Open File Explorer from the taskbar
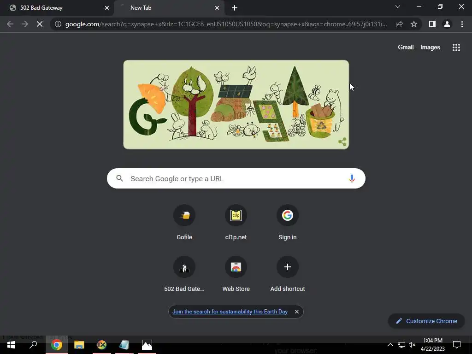Screen dimensions: 472x354 [79, 345]
